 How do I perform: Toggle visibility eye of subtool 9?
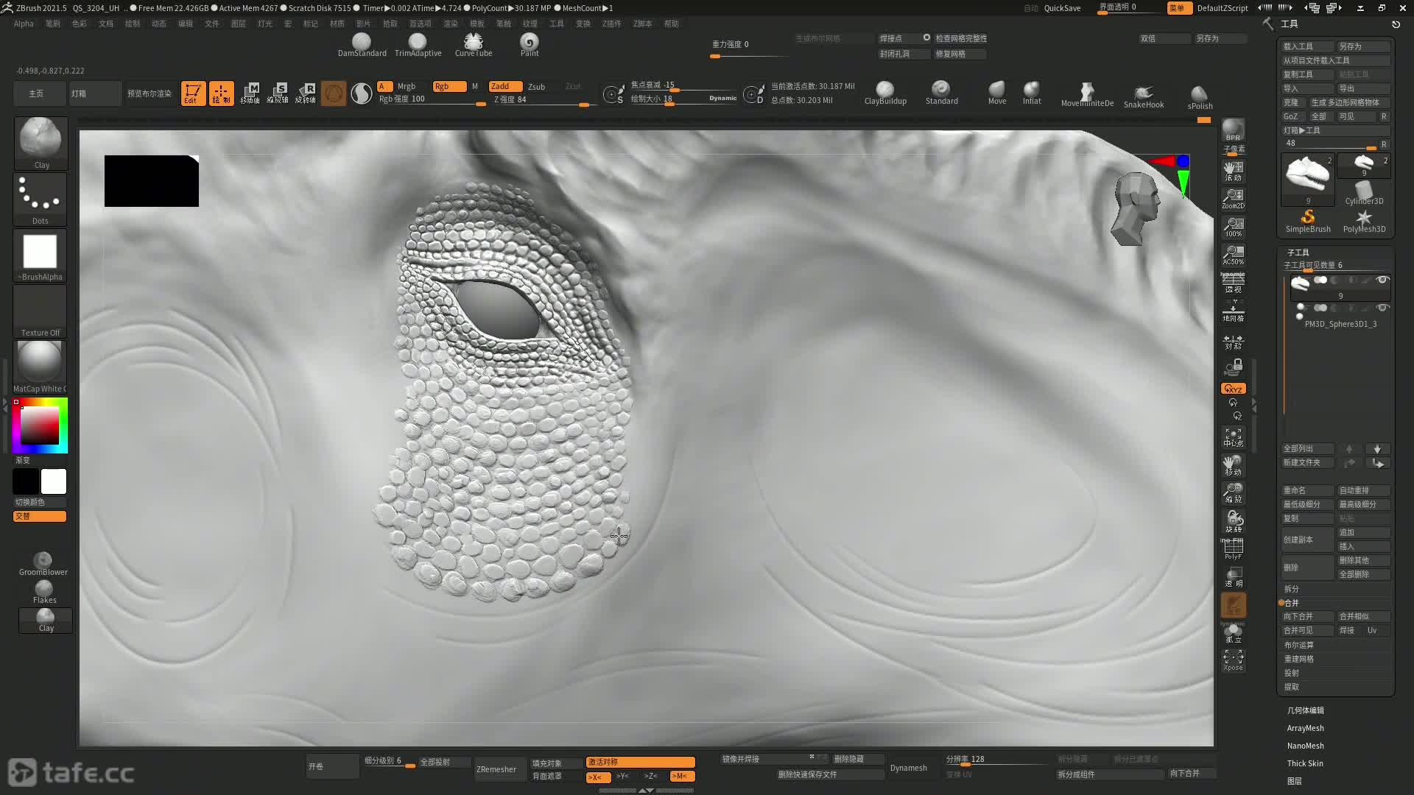coord(1382,280)
